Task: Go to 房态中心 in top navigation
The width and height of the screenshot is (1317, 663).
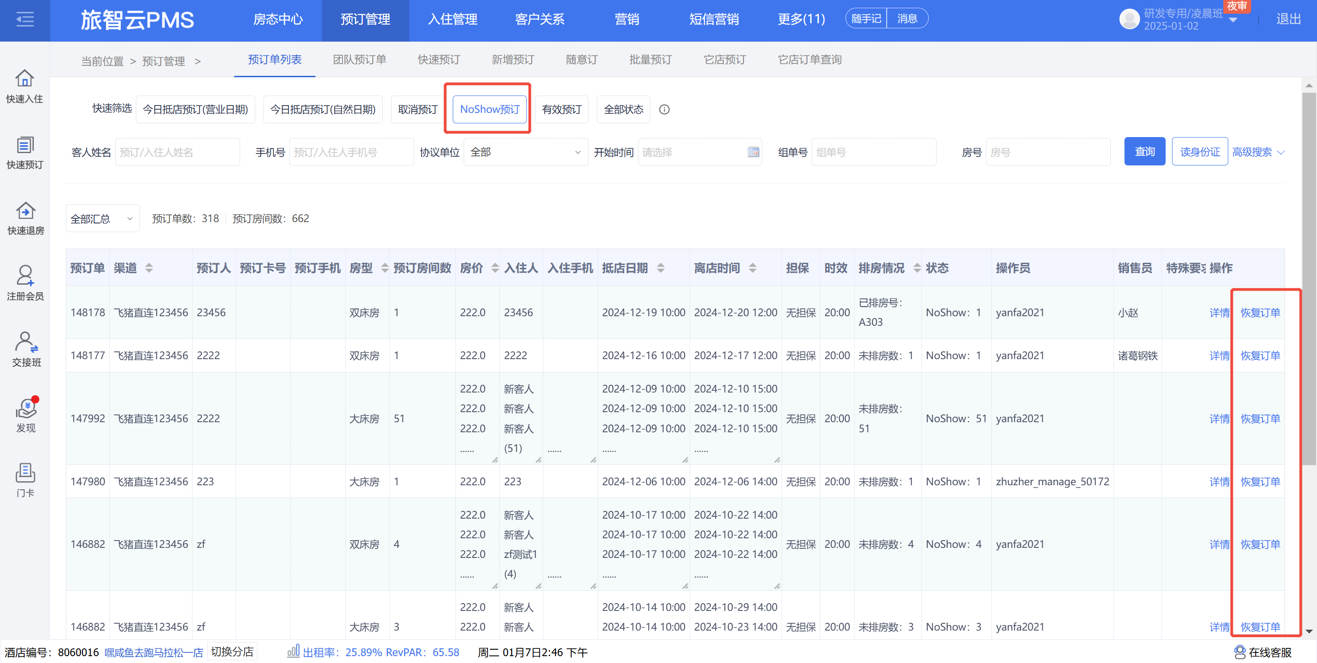Action: click(278, 19)
